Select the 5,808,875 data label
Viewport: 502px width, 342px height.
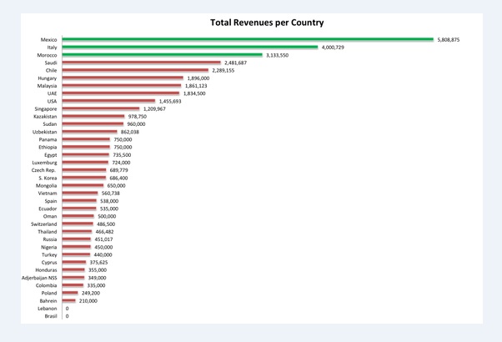click(x=449, y=39)
